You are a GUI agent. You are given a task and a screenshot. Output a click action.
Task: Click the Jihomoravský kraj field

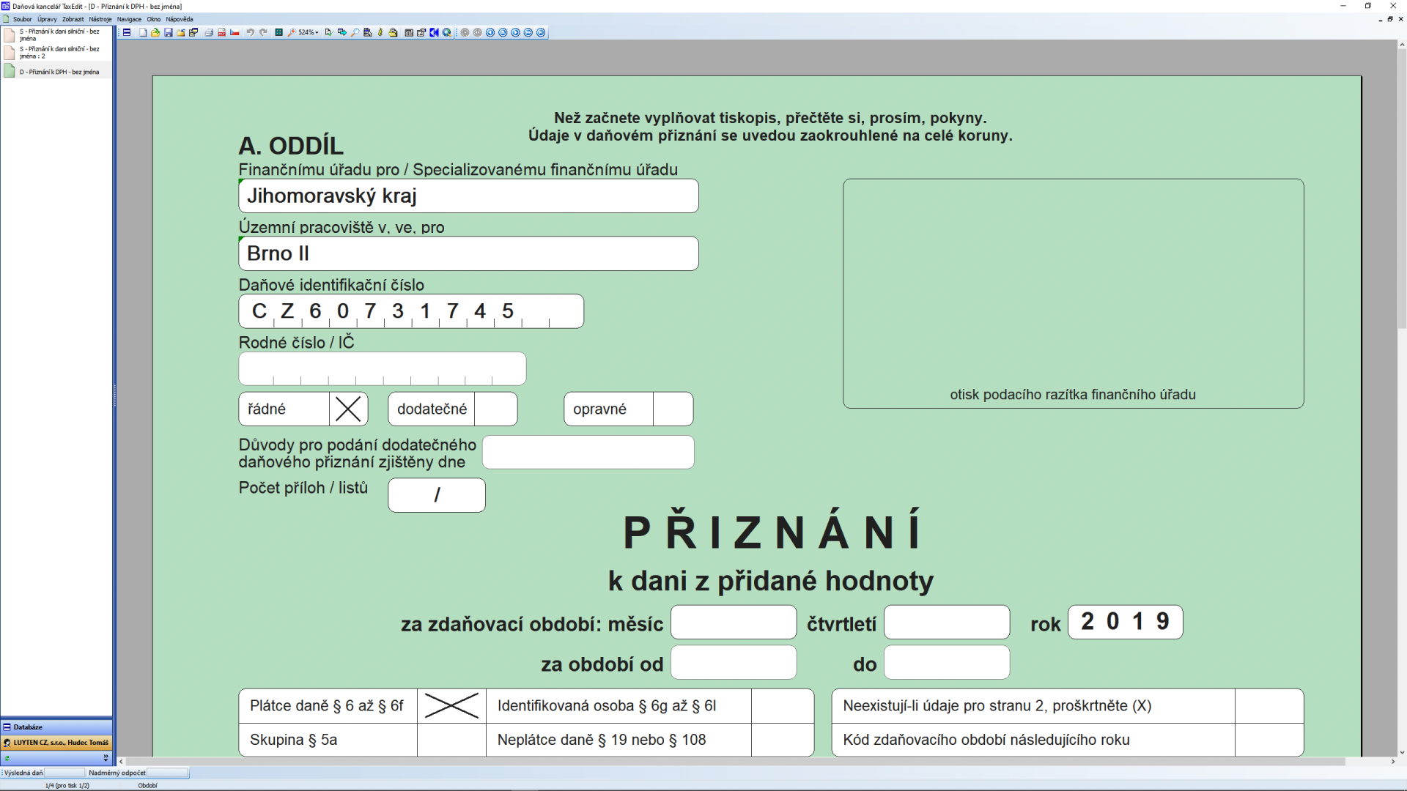(x=468, y=196)
